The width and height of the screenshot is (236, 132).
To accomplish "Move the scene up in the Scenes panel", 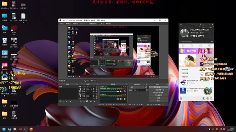I will [67, 101].
